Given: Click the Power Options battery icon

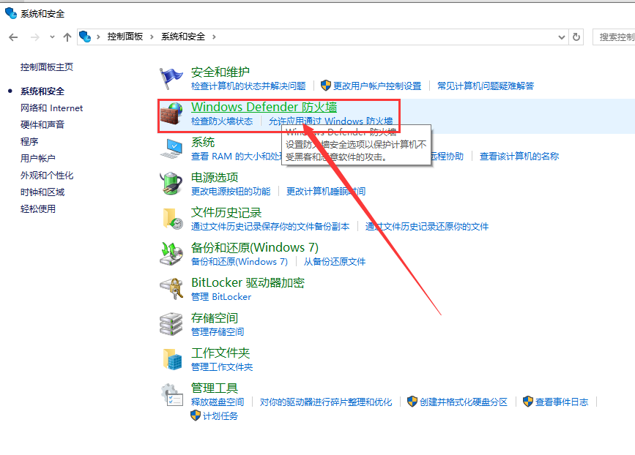Looking at the screenshot, I should tap(171, 184).
